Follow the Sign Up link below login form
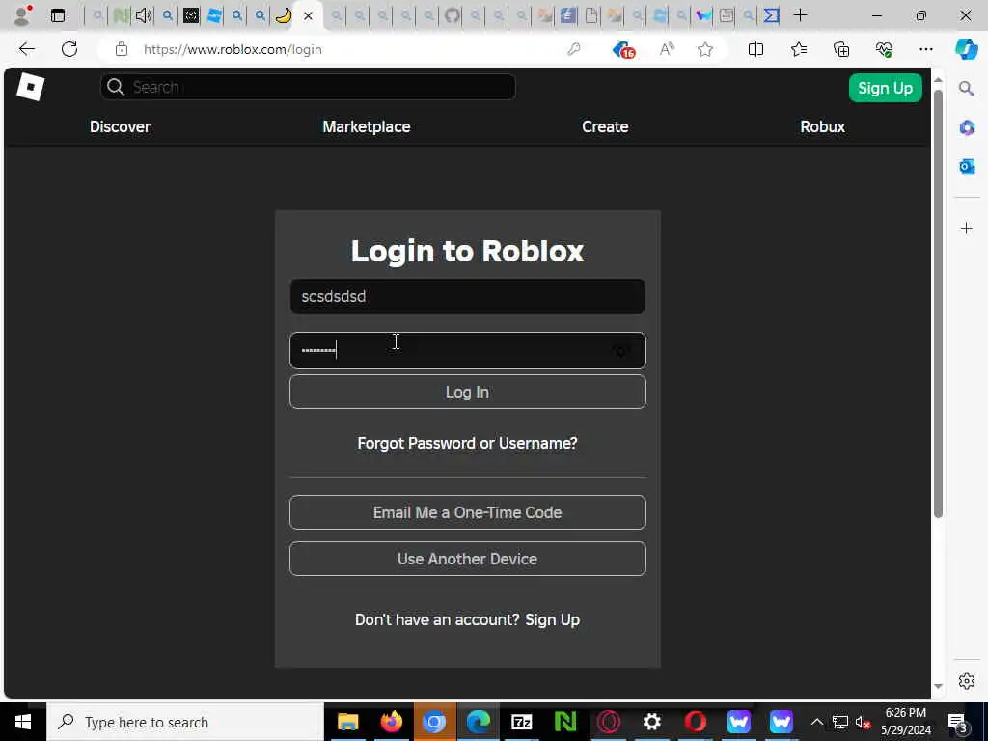Viewport: 988px width, 741px height. (552, 620)
